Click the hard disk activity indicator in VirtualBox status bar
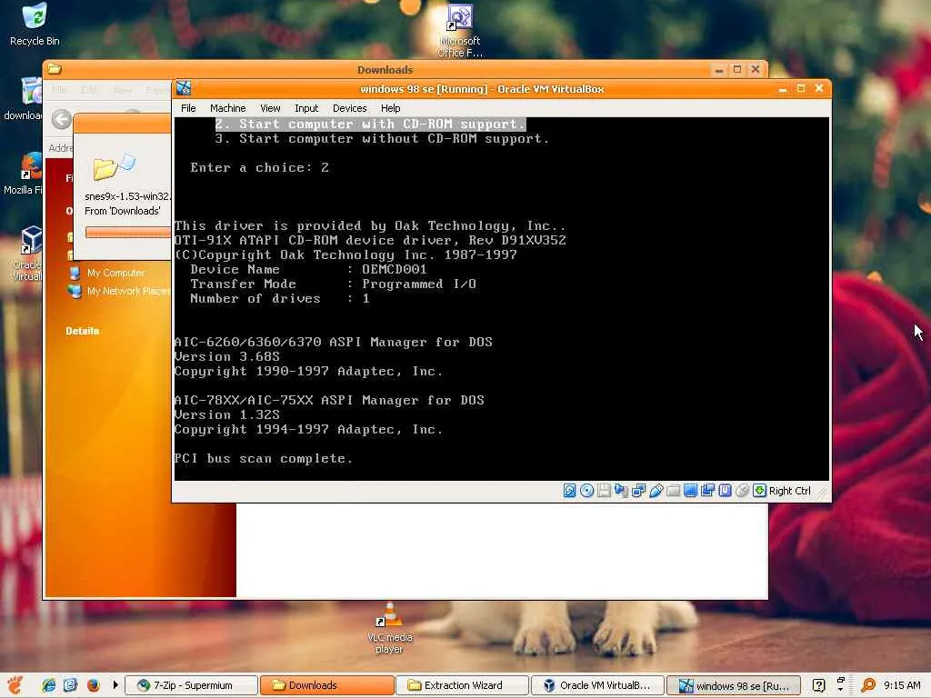 (569, 490)
